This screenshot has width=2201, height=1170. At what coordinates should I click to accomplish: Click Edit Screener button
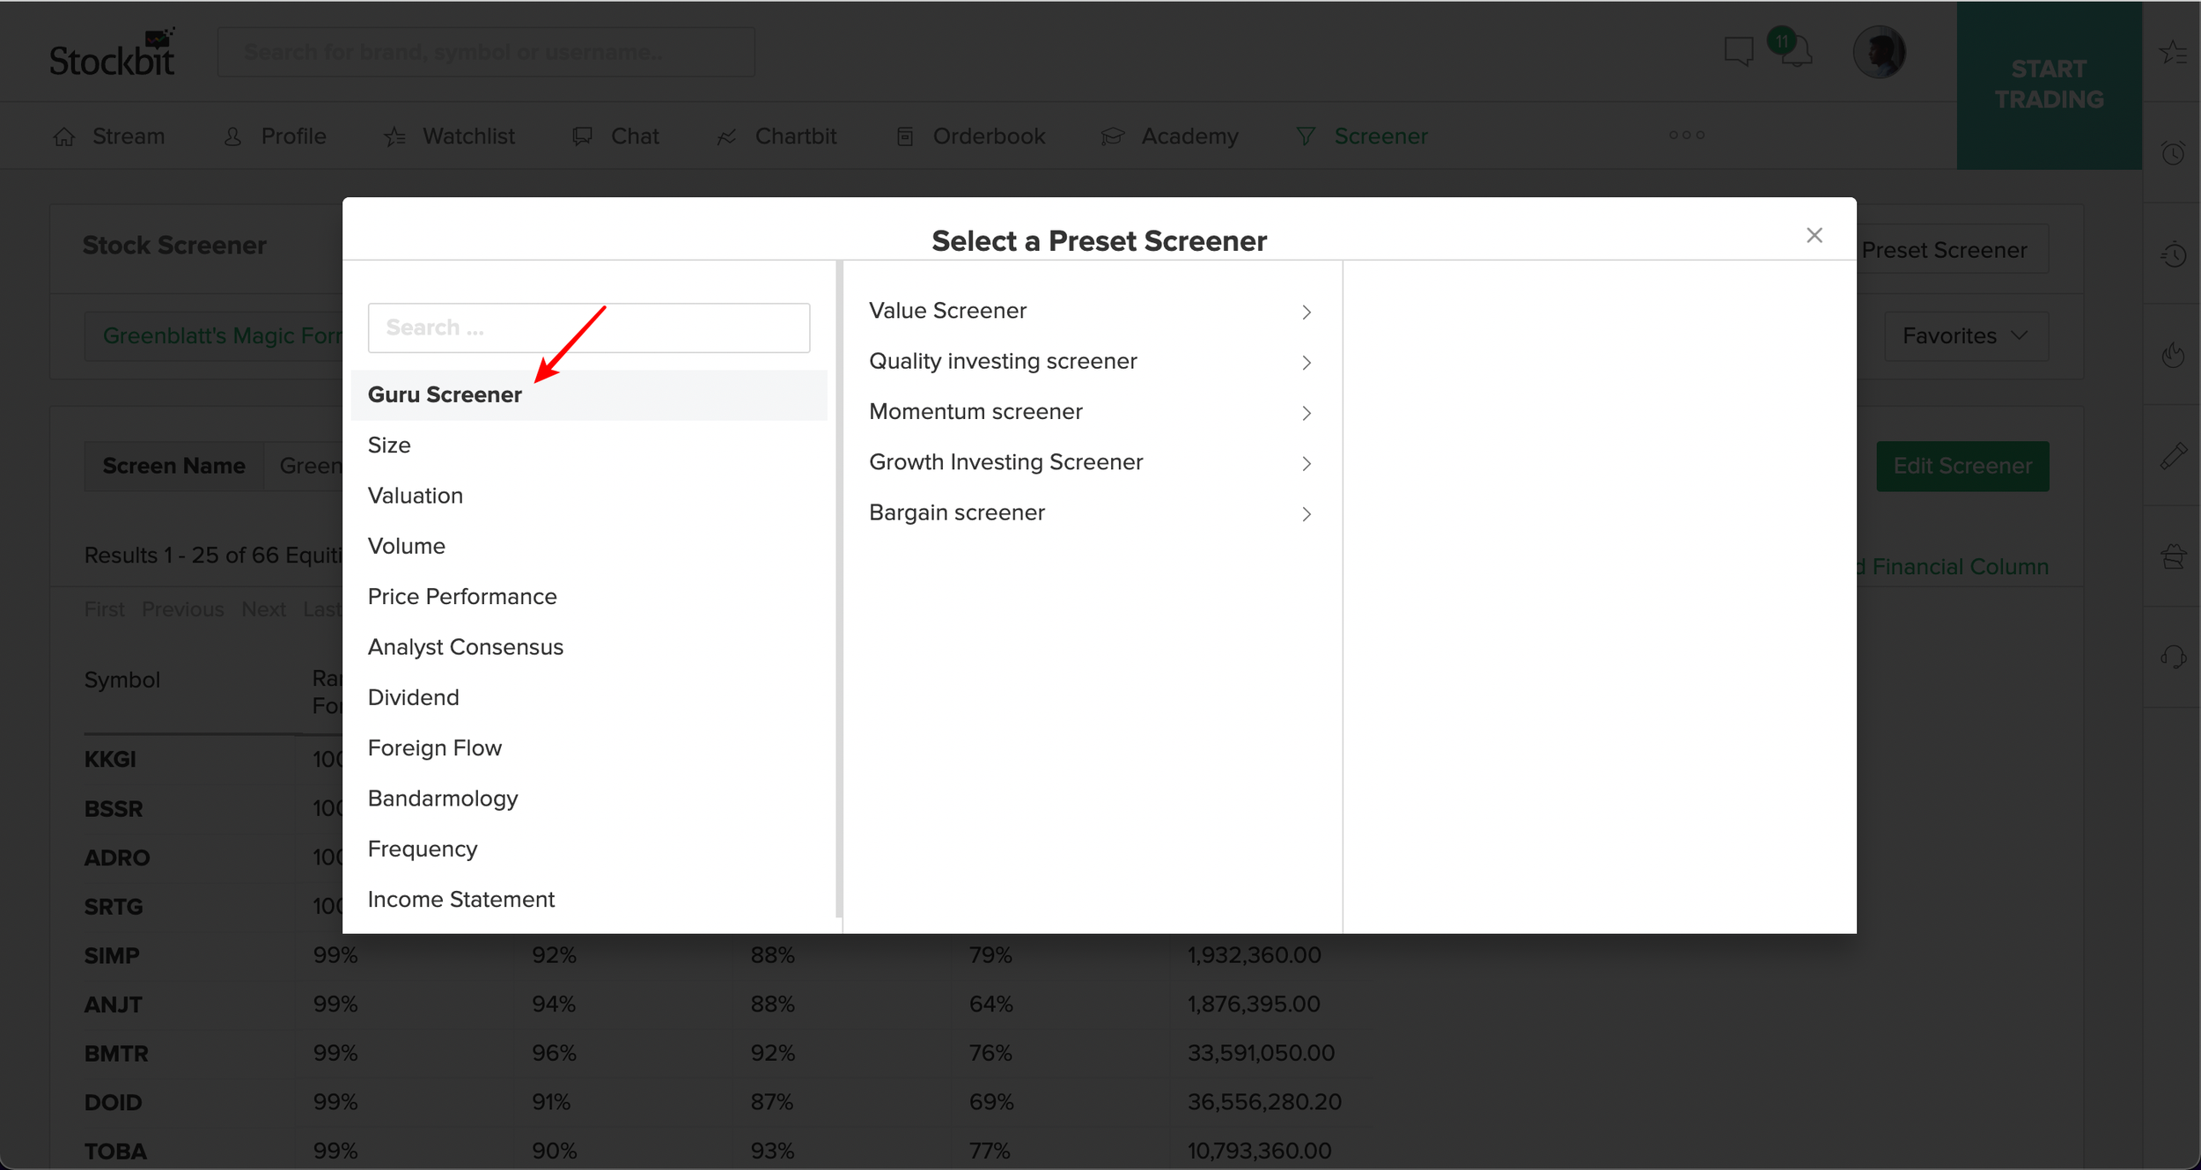(x=1962, y=466)
